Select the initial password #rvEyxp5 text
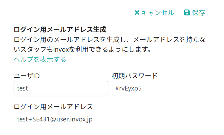Screen dimensions: 224x135 [128, 88]
